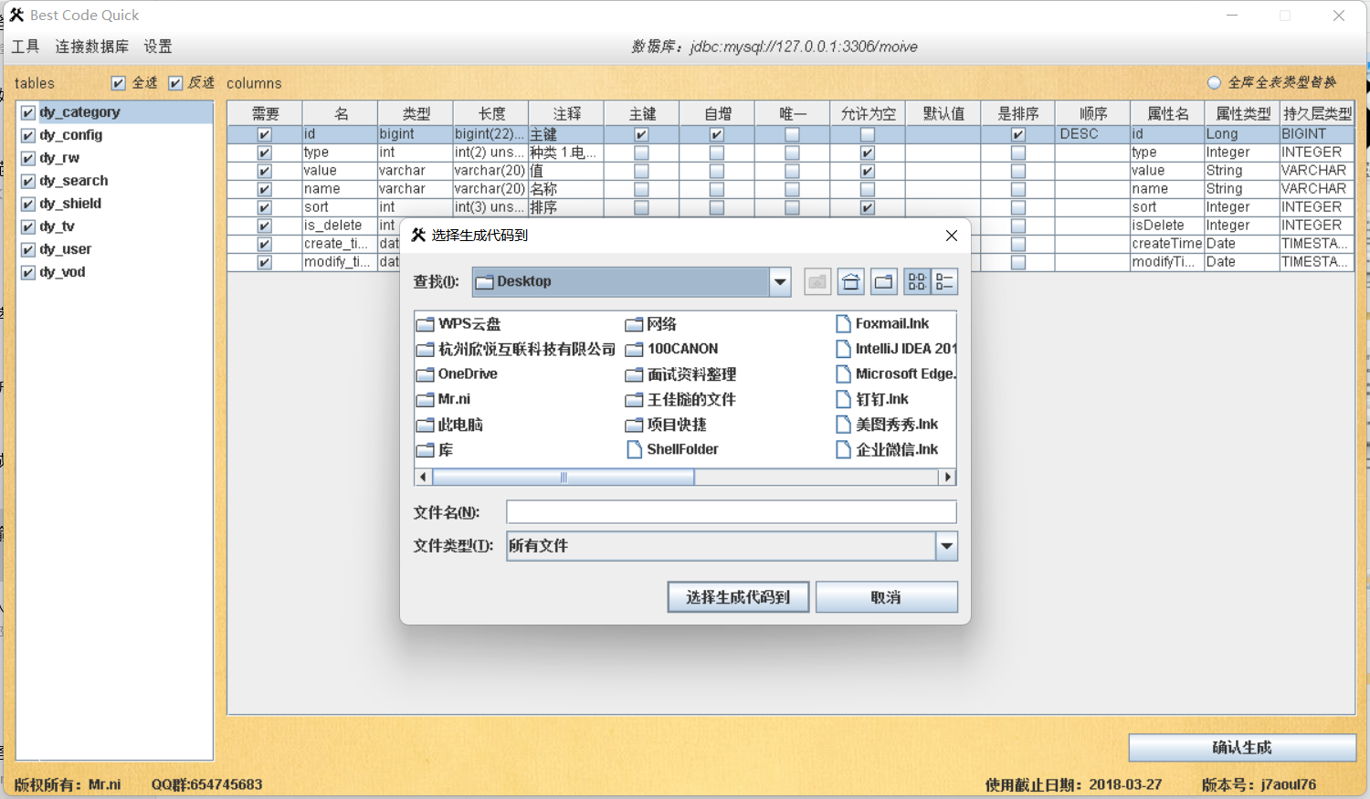Select the 库 folder
The height and width of the screenshot is (799, 1370).
click(435, 450)
